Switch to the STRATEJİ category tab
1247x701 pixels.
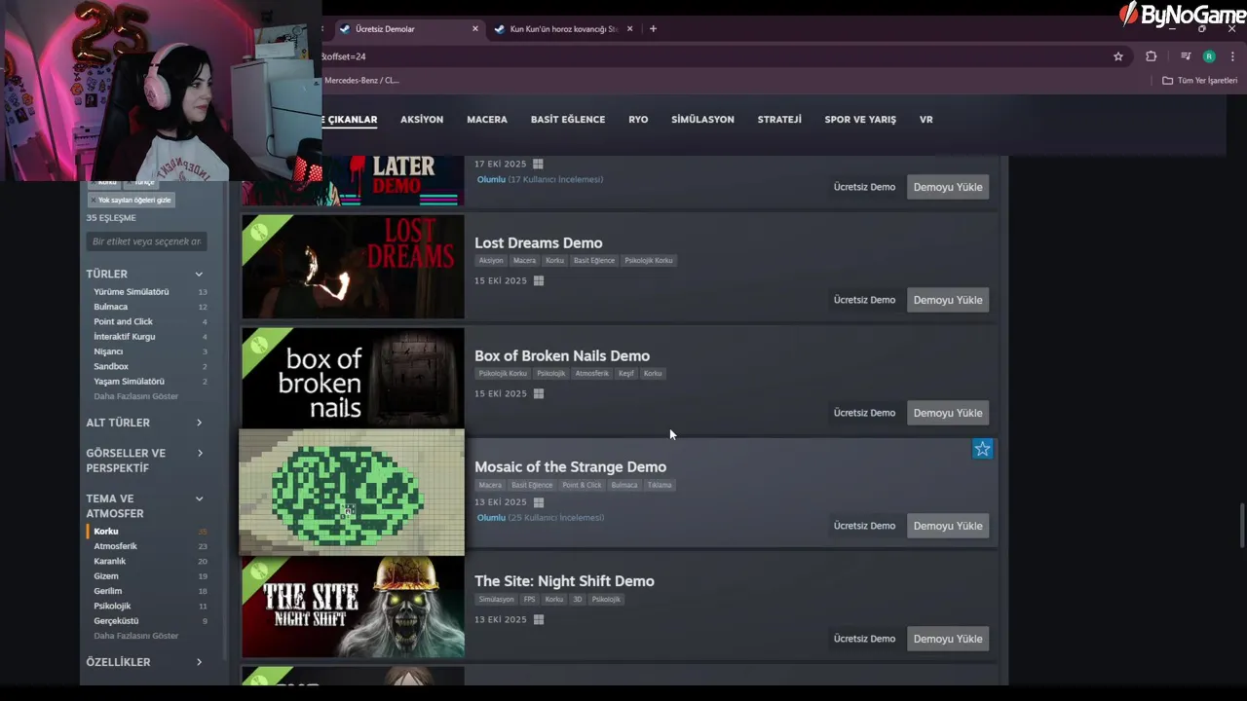779,120
